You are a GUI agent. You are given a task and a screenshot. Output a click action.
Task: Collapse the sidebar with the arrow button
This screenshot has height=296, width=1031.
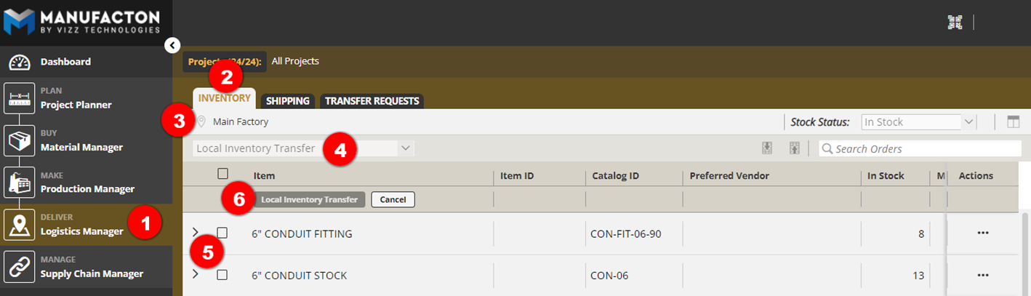point(172,45)
